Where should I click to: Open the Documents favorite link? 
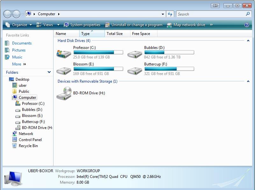(x=22, y=43)
